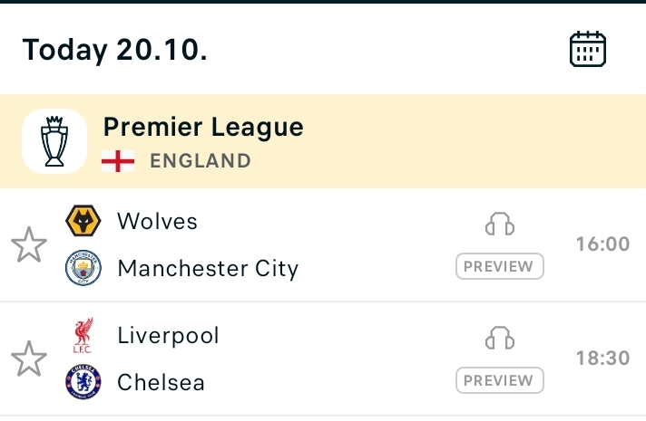Click the England flag icon

pos(118,161)
